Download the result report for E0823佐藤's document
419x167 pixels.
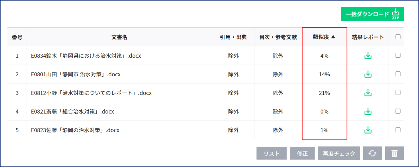click(x=368, y=130)
